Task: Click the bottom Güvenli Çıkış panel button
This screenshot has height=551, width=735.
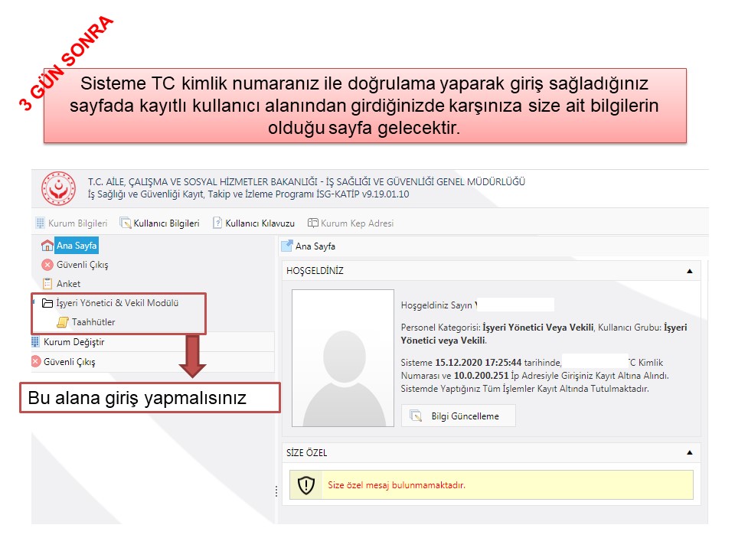Action: coord(69,362)
